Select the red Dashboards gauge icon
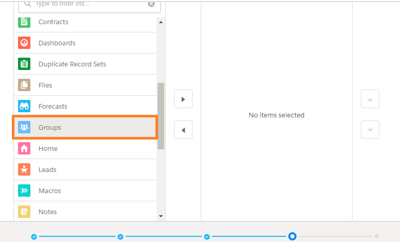Image resolution: width=400 pixels, height=242 pixels. coord(24,43)
